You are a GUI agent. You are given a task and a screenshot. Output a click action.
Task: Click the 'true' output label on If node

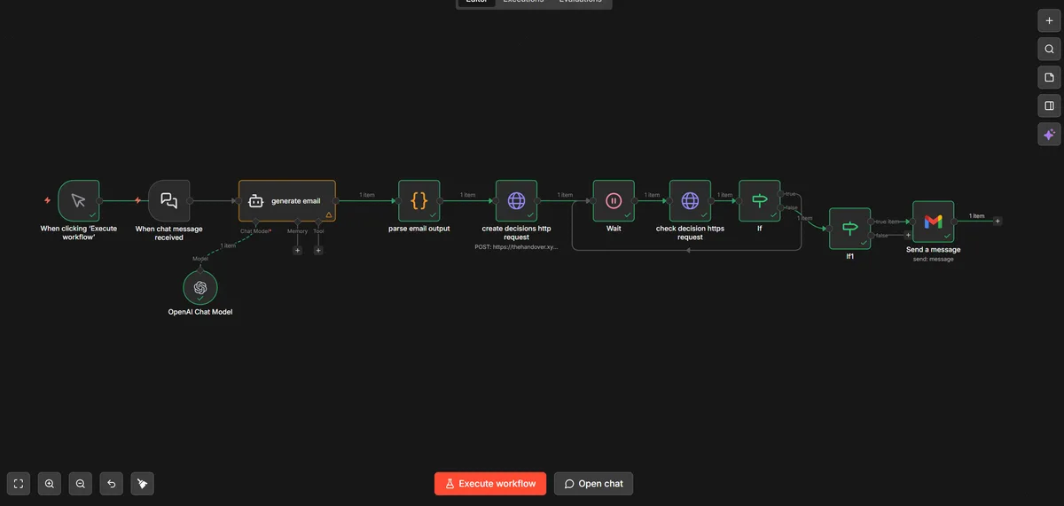click(x=790, y=193)
